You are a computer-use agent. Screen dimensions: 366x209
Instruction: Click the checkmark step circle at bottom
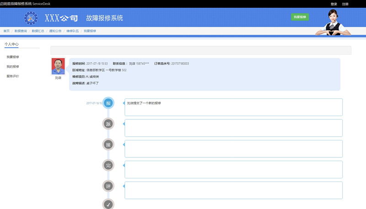point(108,204)
